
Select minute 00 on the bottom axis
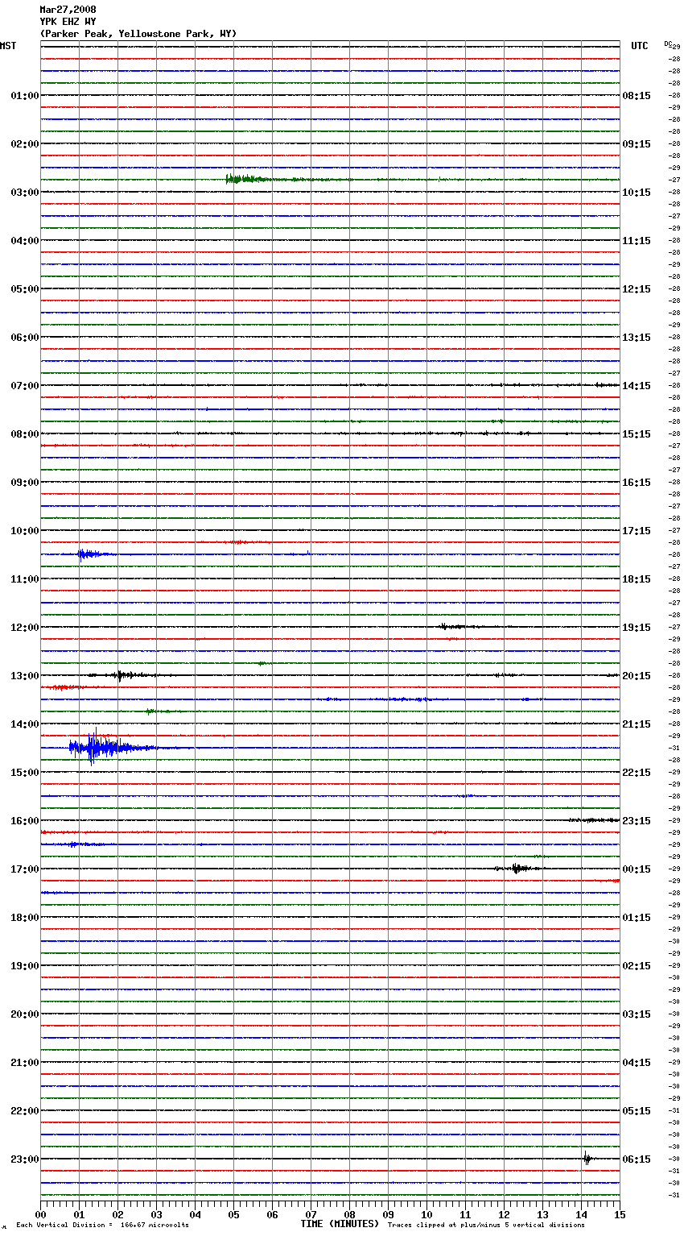pos(40,1214)
